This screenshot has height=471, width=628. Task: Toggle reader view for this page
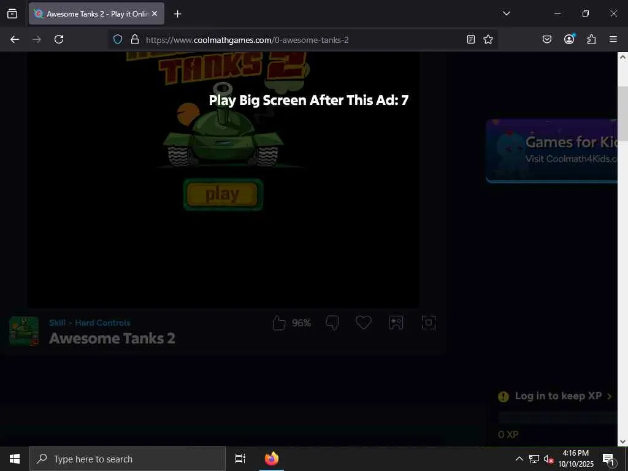click(471, 39)
